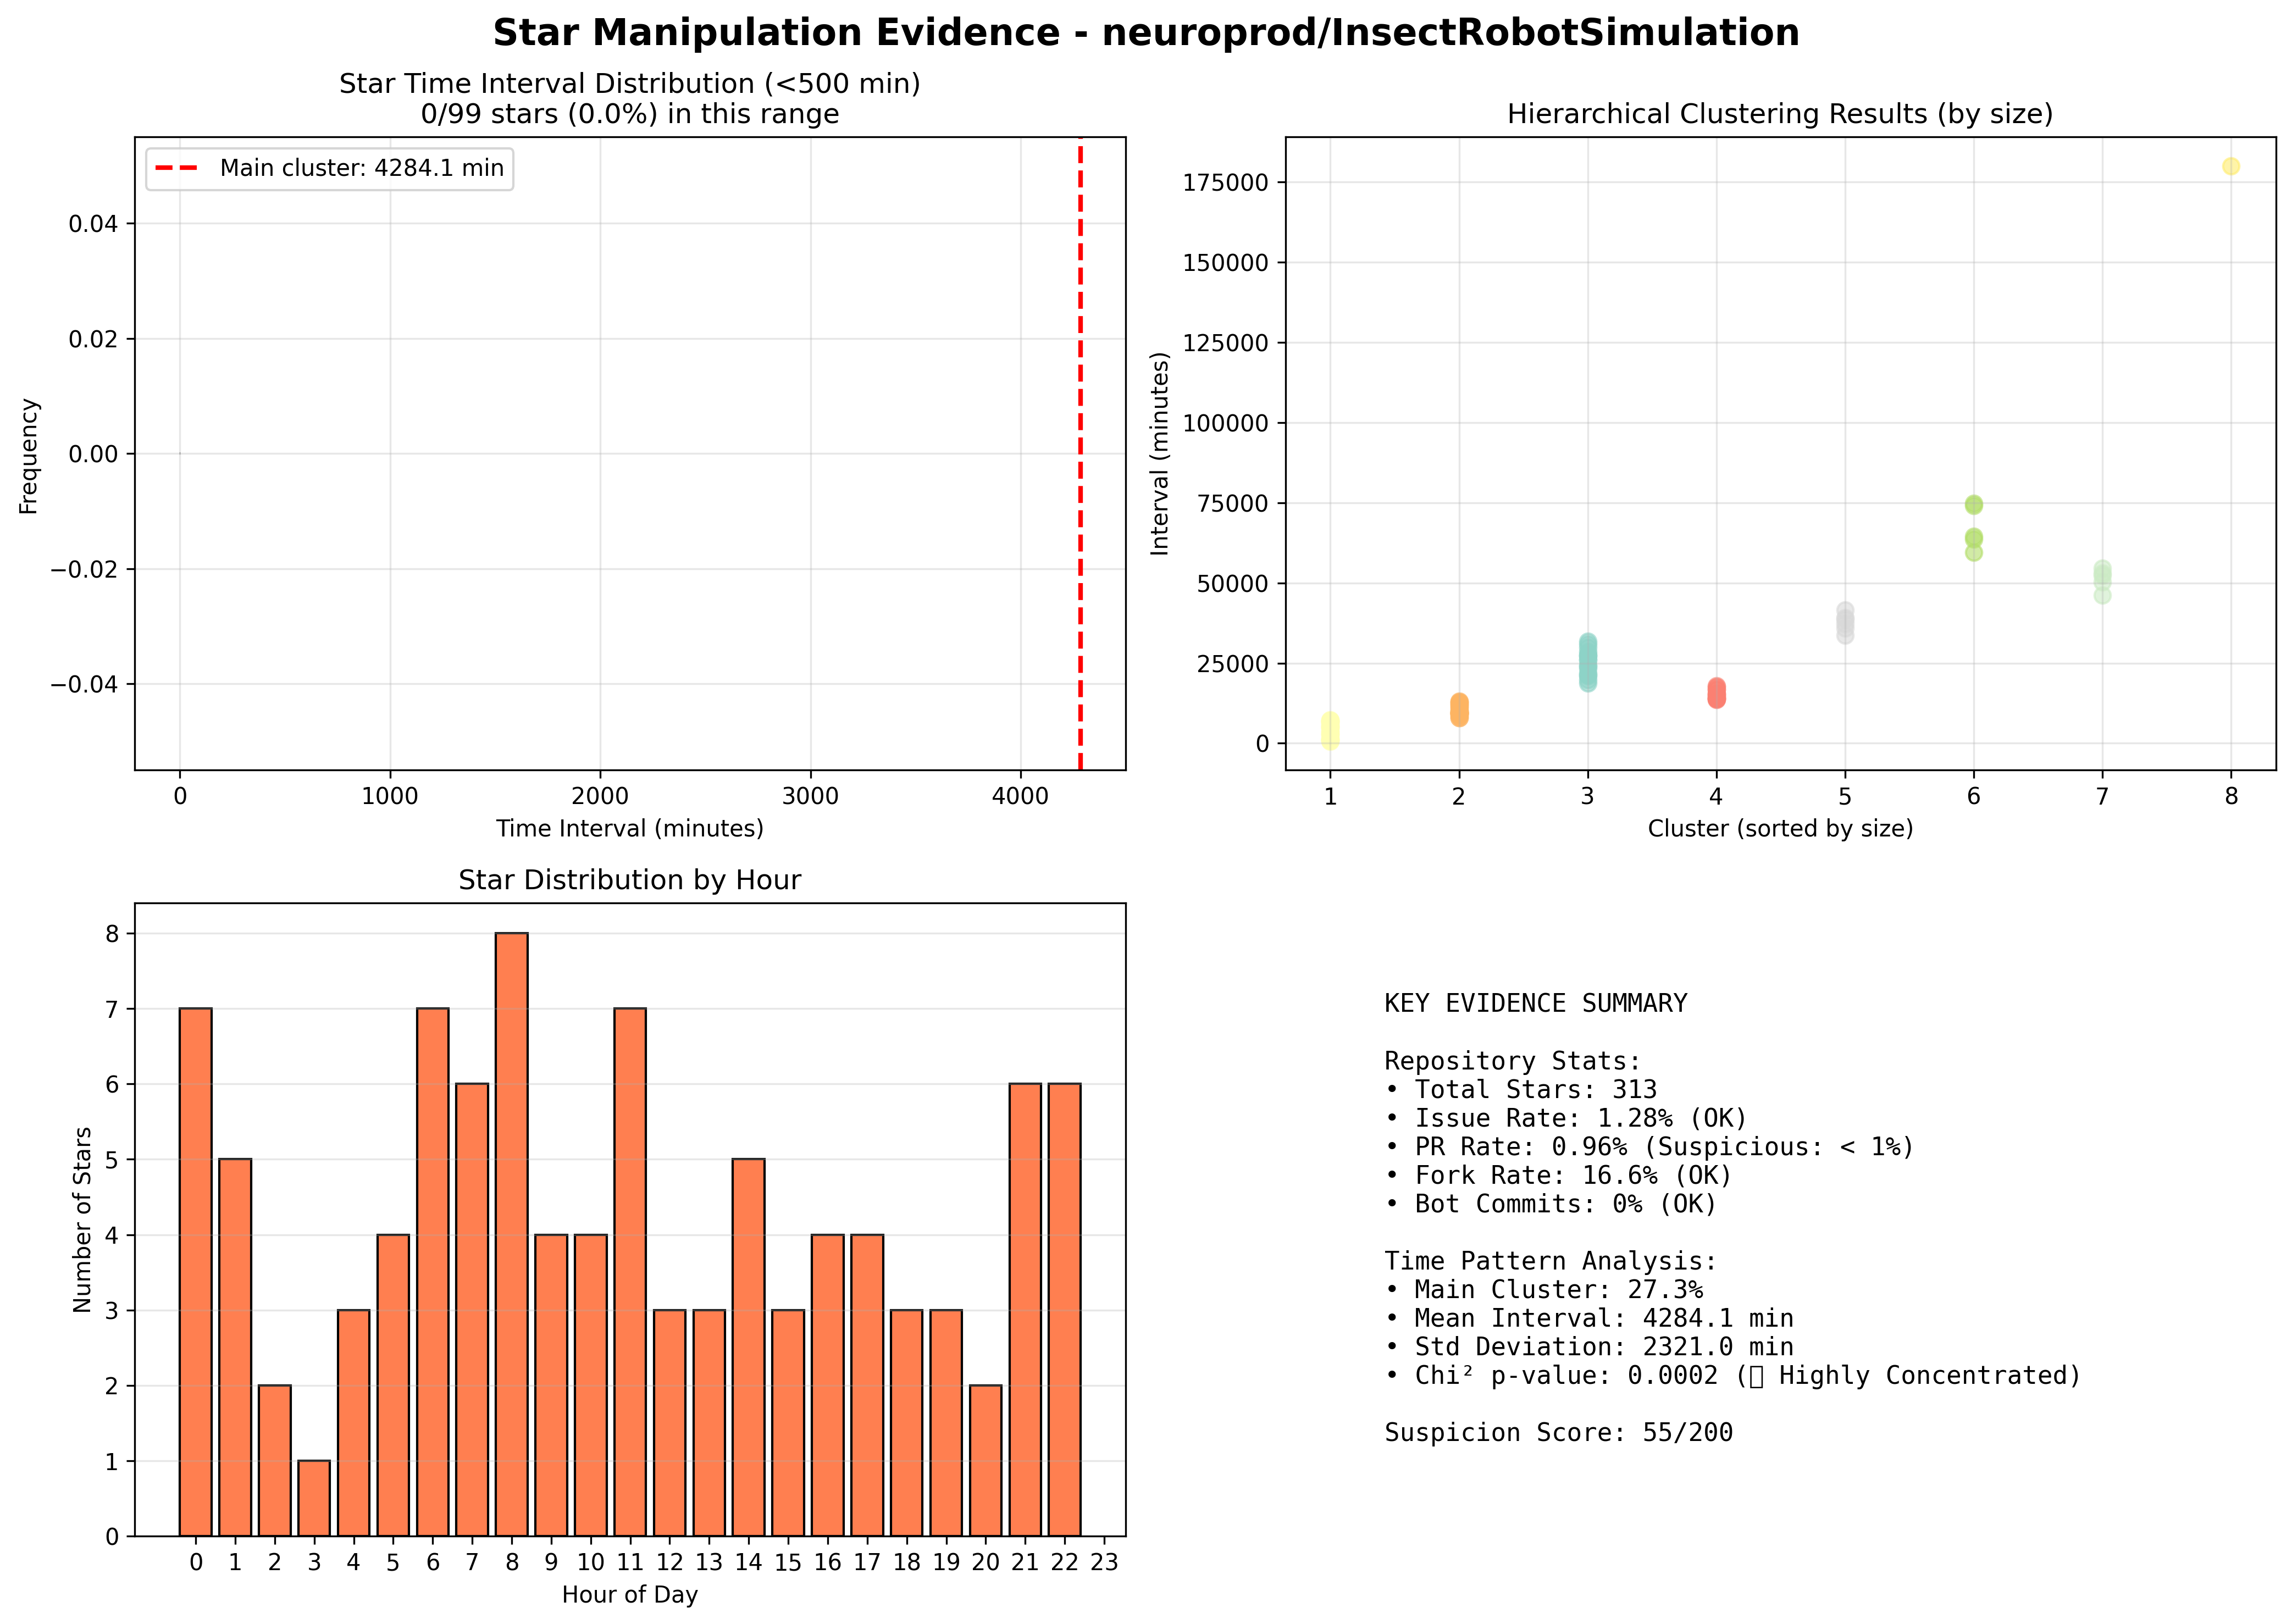Click the red dashed main cluster line

pos(1080,453)
